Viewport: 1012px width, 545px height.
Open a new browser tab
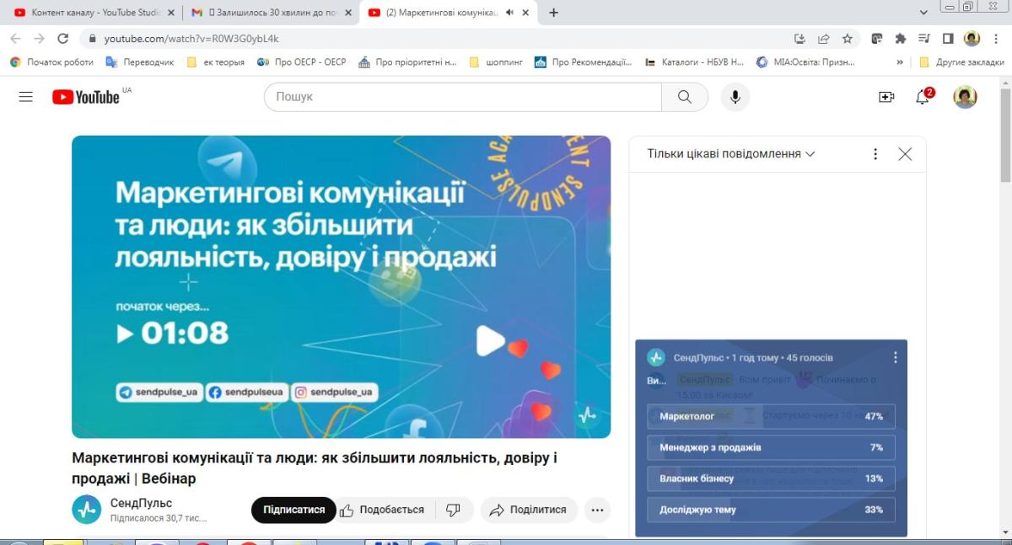tap(553, 13)
